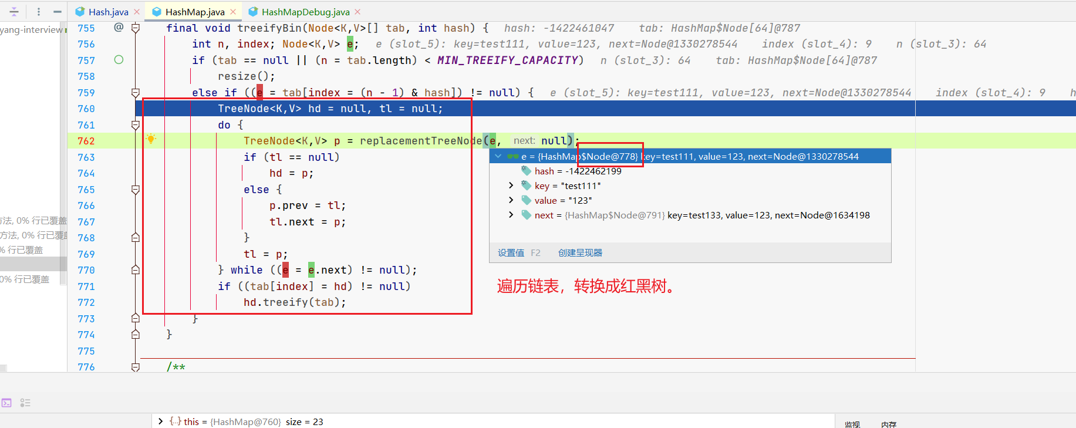The image size is (1076, 428).
Task: Click the watch glasses icon on the e row
Action: [x=512, y=156]
